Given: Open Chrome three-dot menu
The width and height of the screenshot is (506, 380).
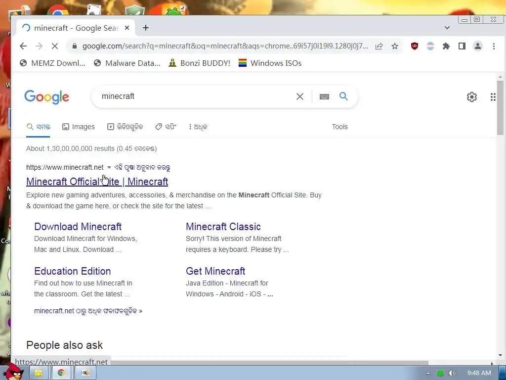Looking at the screenshot, I should pyautogui.click(x=494, y=46).
